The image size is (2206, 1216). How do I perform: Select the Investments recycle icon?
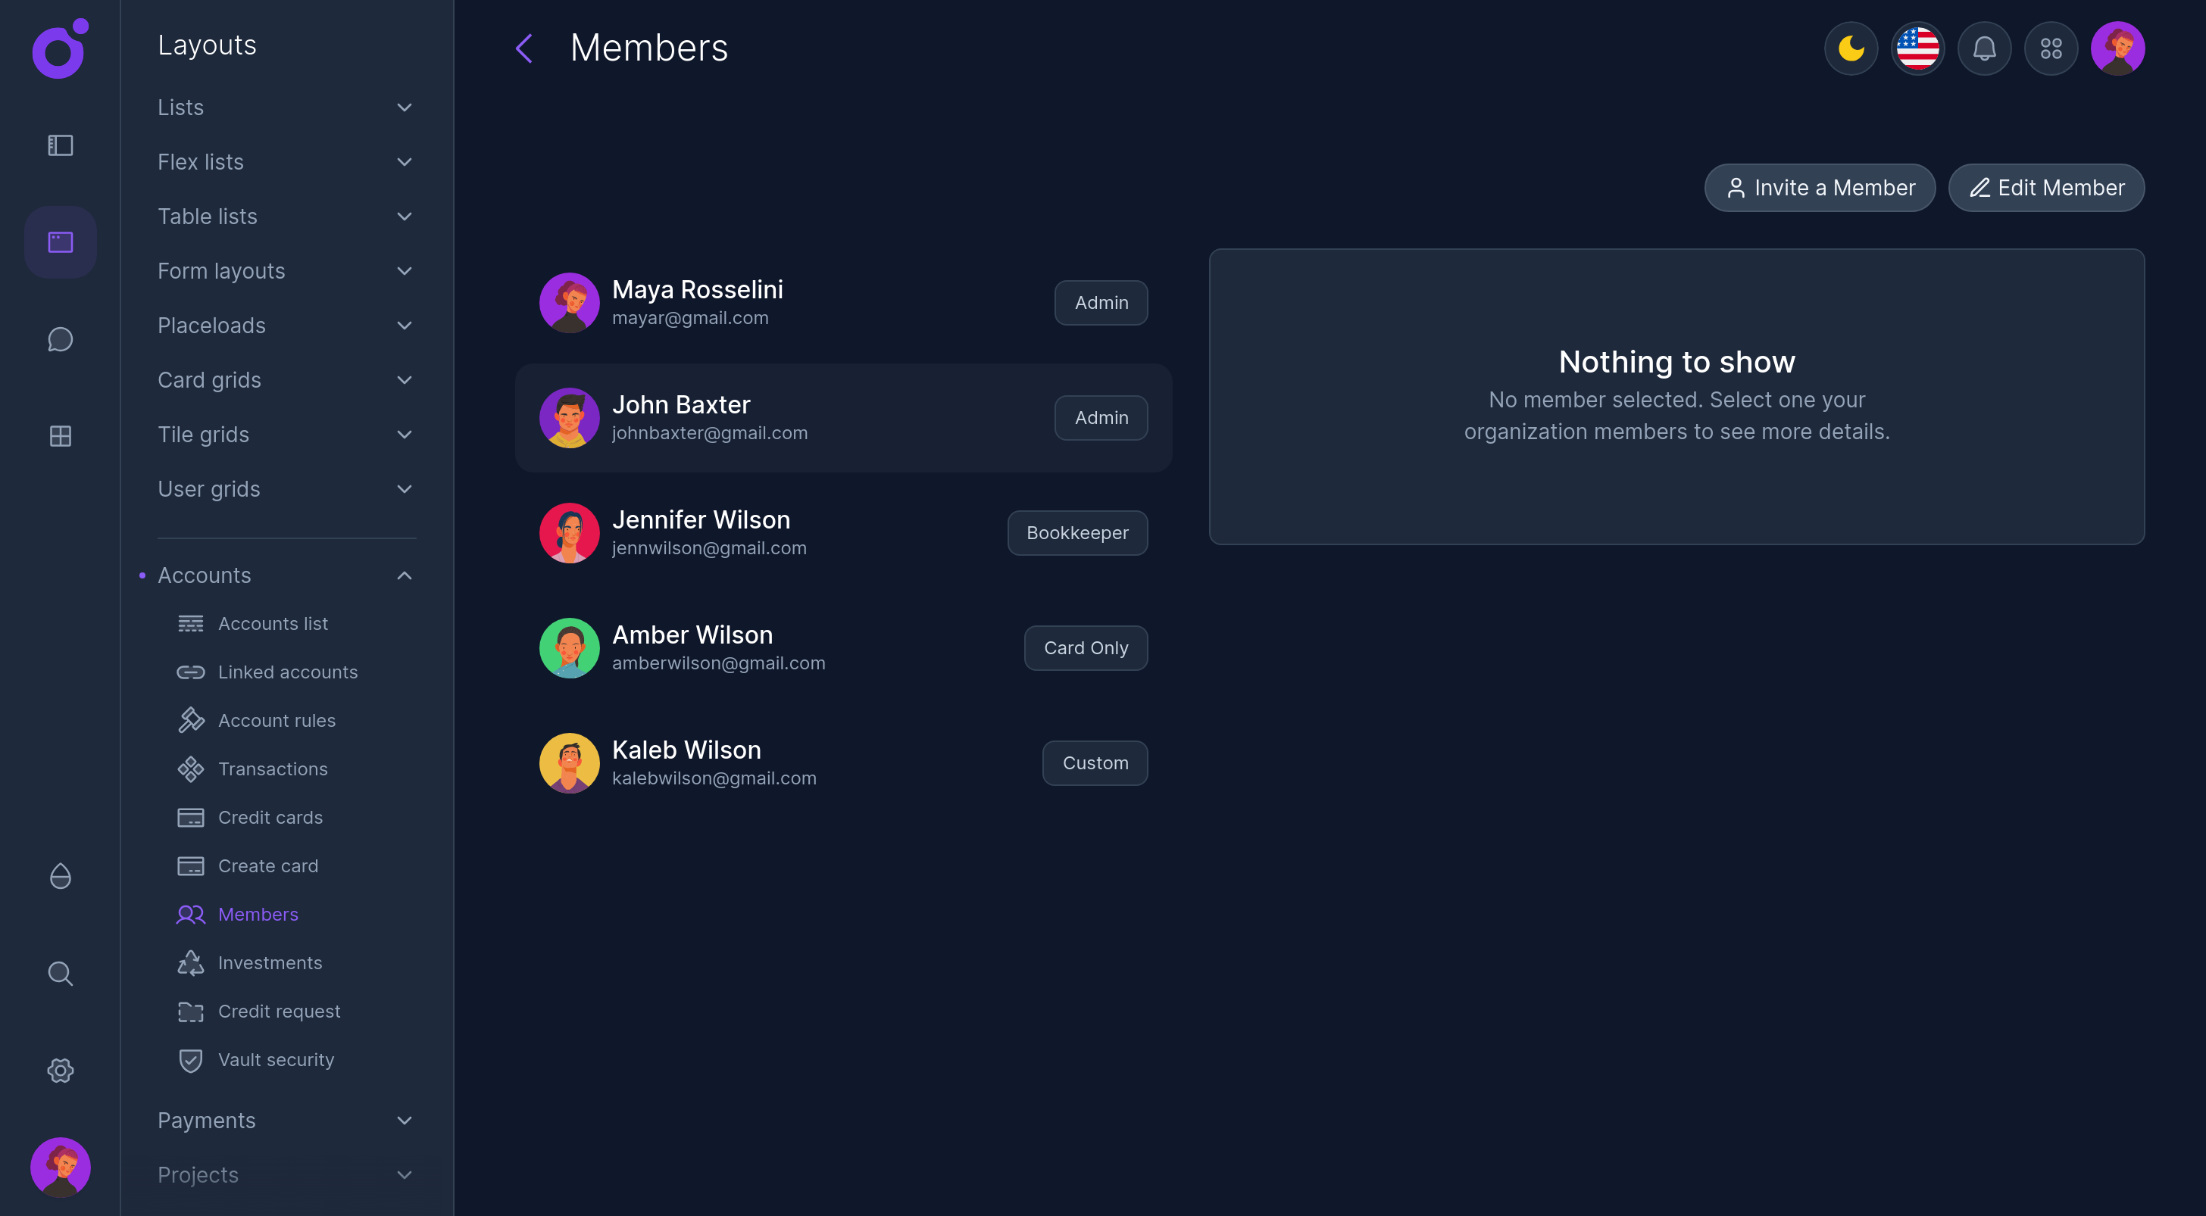pos(190,962)
